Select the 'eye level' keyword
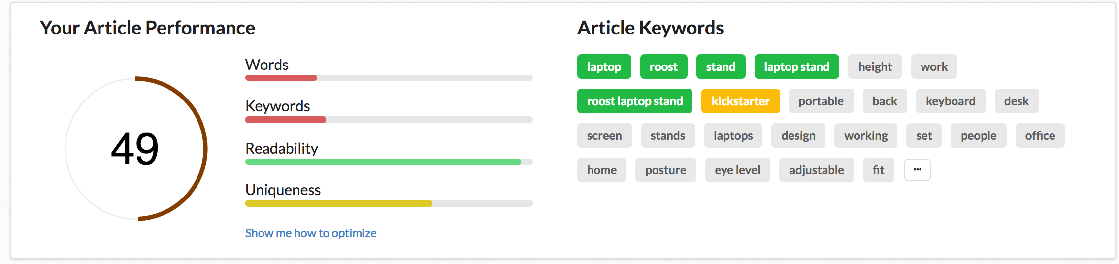Image resolution: width=1119 pixels, height=264 pixels. (737, 170)
